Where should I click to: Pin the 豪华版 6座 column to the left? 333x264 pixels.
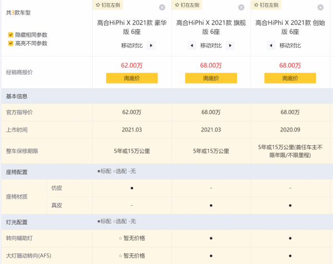coord(108,5)
